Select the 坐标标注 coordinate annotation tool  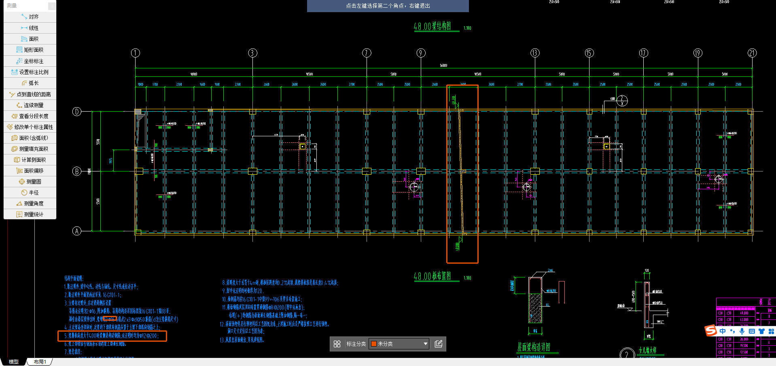click(x=30, y=61)
